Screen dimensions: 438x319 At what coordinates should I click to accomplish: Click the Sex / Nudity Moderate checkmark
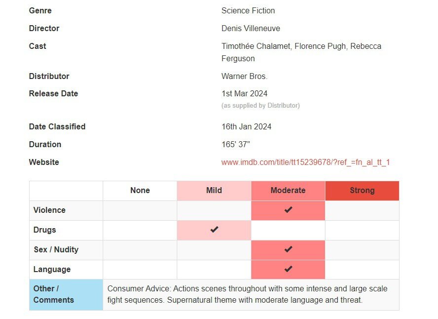click(288, 249)
